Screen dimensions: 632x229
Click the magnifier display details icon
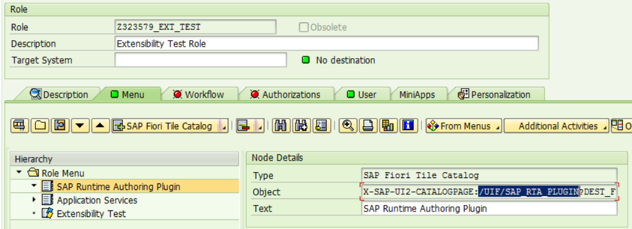347,126
